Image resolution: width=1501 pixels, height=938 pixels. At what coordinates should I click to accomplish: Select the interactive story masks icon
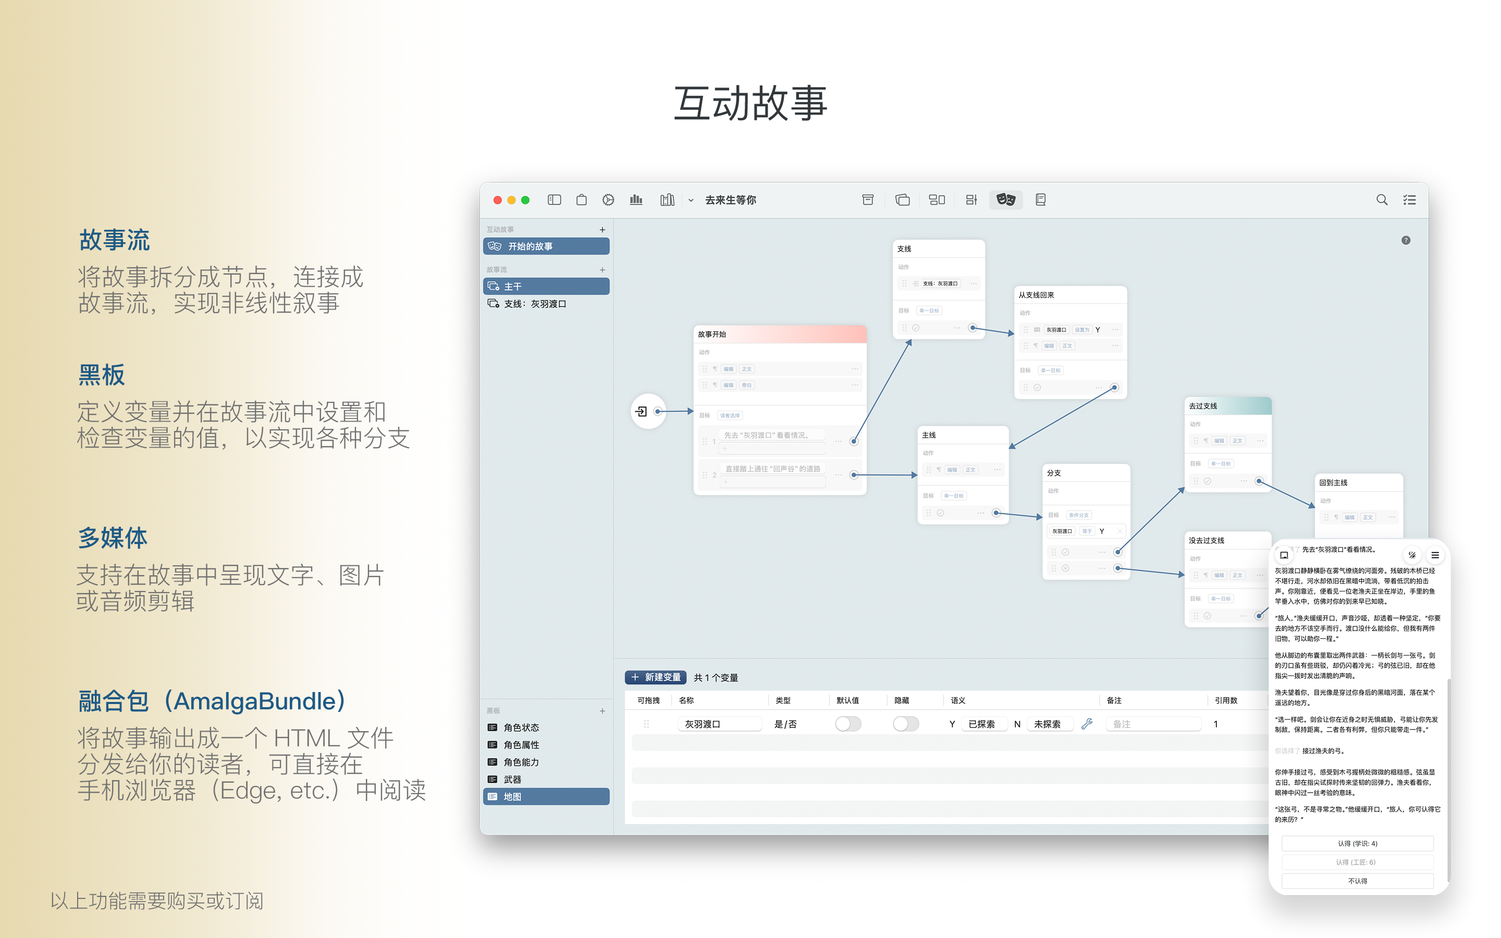pos(1005,200)
